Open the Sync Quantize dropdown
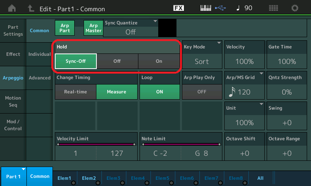 point(131,28)
